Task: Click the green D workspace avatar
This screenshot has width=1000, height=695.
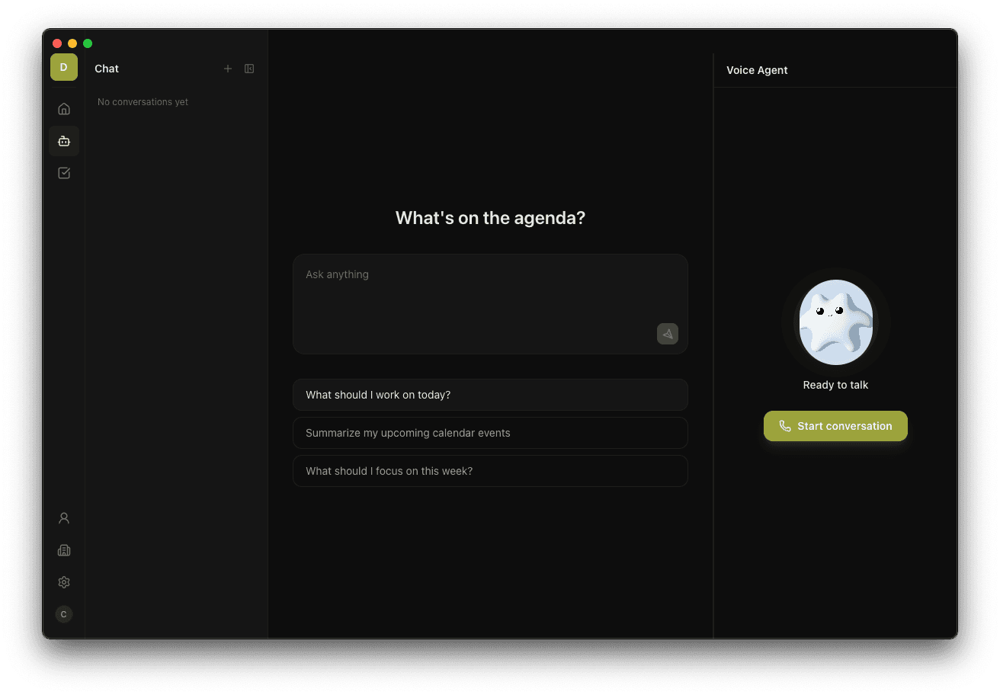Action: pos(64,67)
